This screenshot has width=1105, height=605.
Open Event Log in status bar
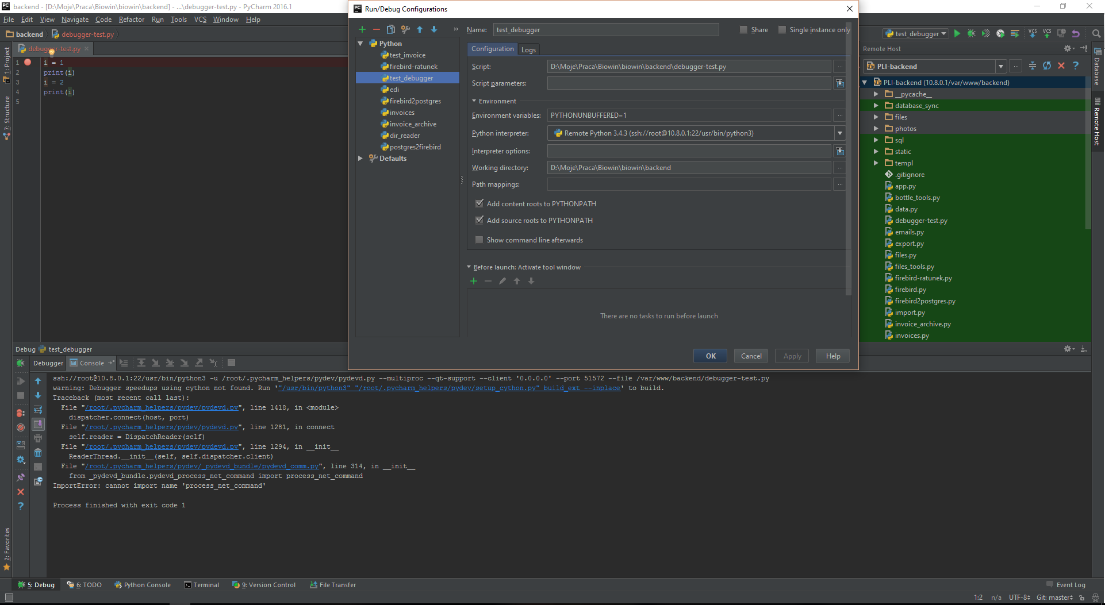[x=1066, y=585]
